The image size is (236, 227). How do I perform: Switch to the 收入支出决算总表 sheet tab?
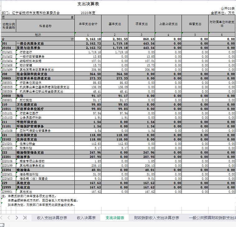tap(52, 218)
